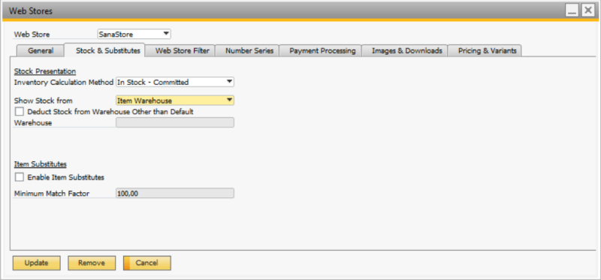Screen dimensions: 601x280
Task: Open the Web Store dropdown showing SanaStore
Action: point(134,35)
